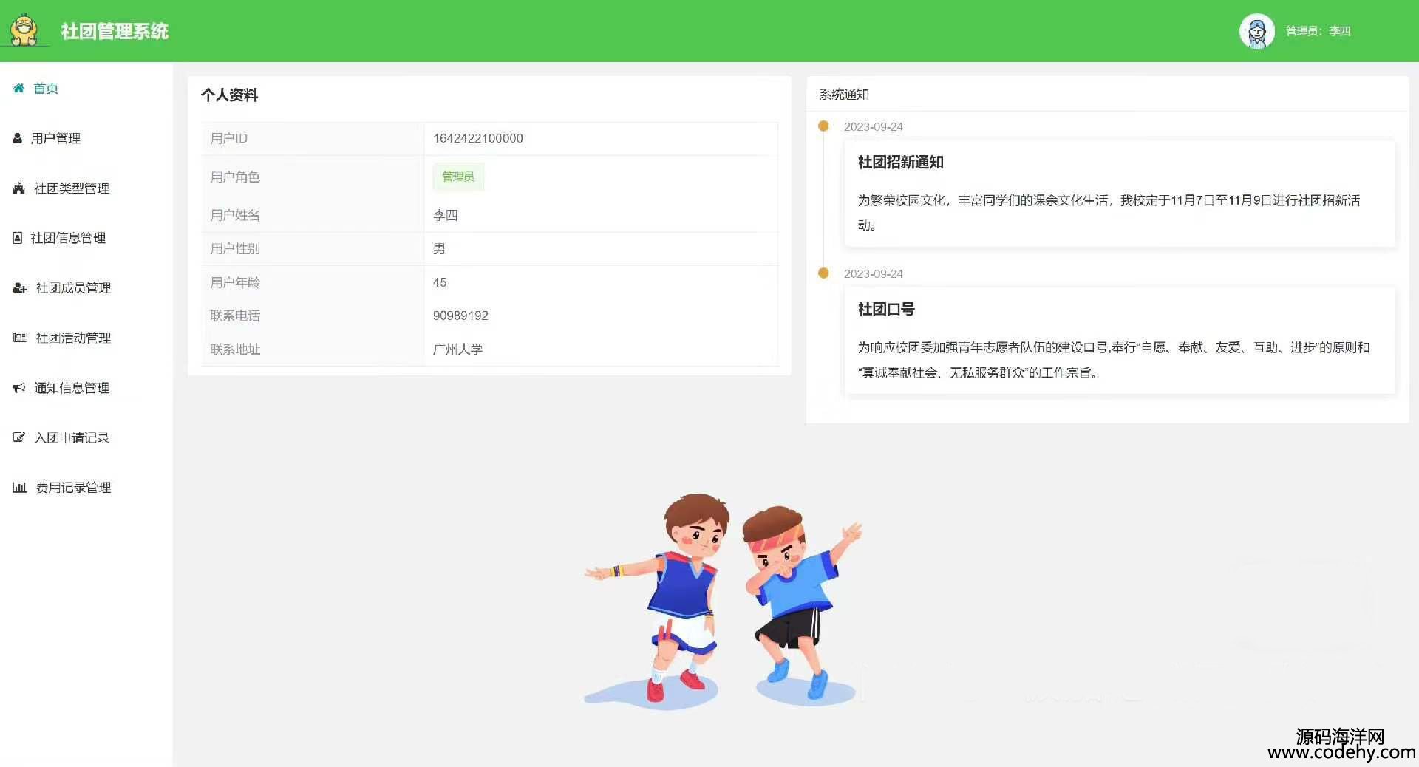The image size is (1419, 767).
Task: Open the 社团招新通知 notice card
Action: (x=1119, y=193)
